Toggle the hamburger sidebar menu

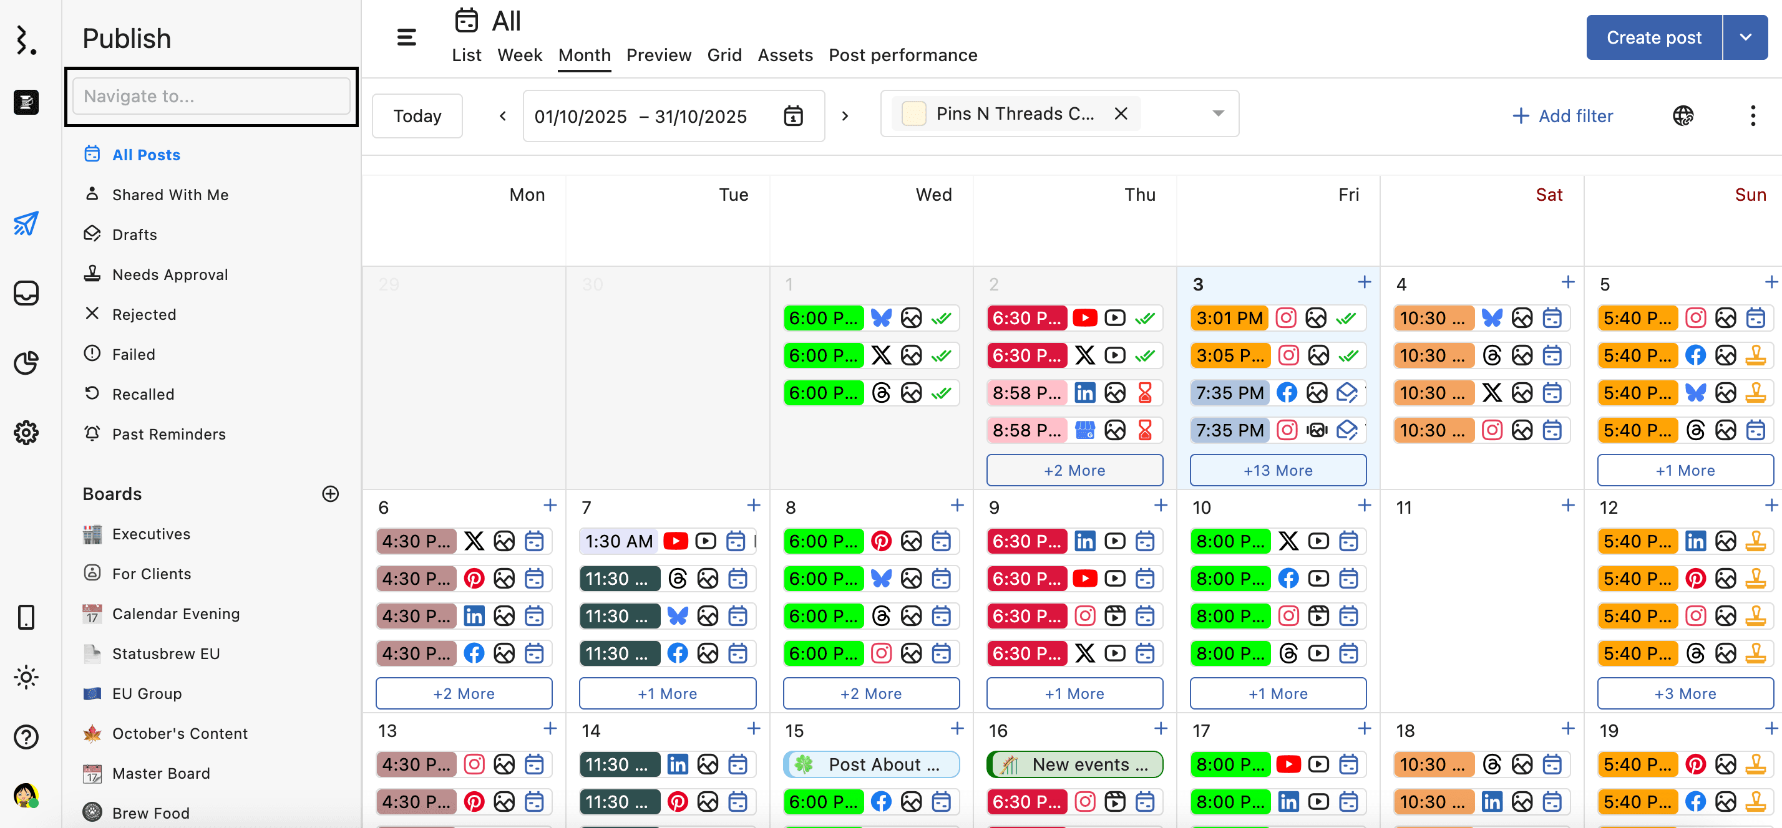click(407, 37)
